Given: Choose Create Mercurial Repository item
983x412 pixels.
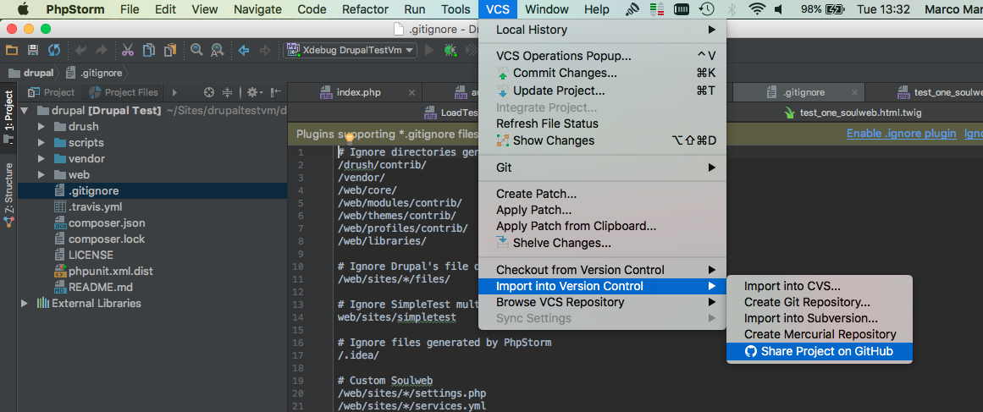Looking at the screenshot, I should (x=819, y=335).
